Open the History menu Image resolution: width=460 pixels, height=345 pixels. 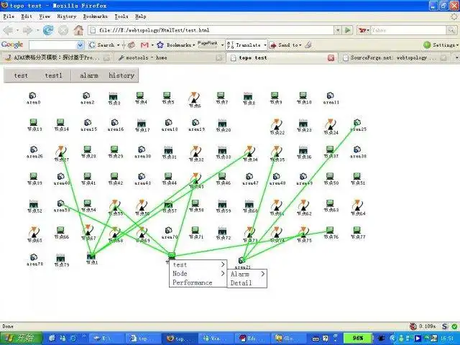(67, 17)
